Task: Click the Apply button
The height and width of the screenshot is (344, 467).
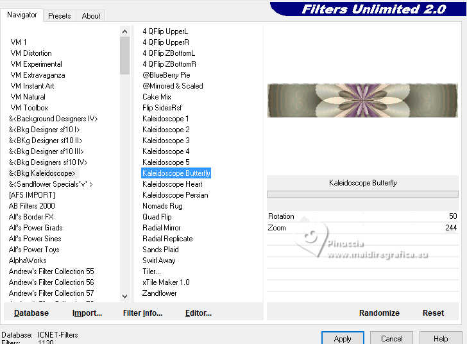Action: coord(343,339)
